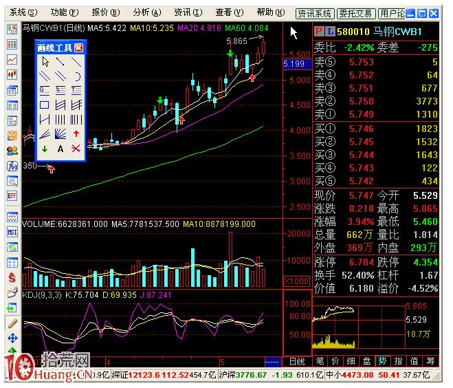
Task: Switch to the 势 tab
Action: [382, 360]
